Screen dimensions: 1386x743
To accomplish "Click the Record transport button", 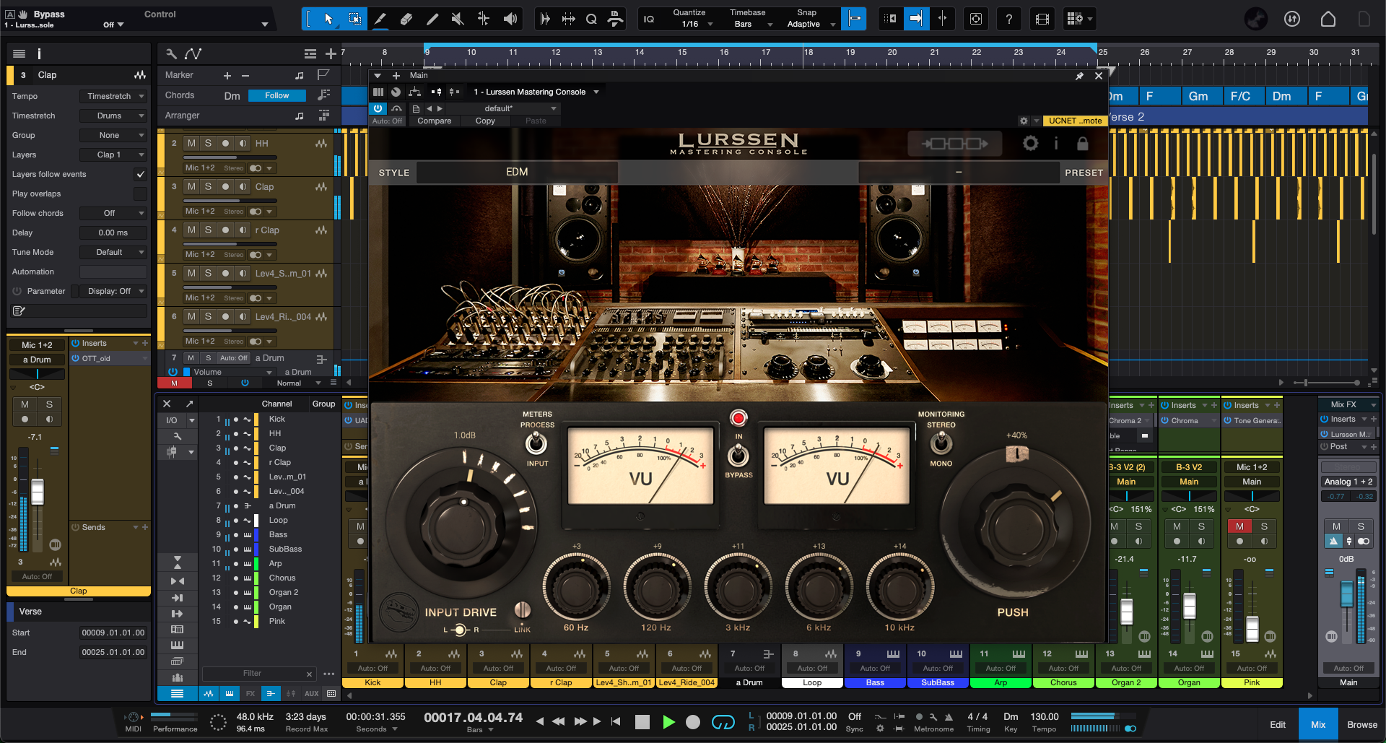I will coord(693,721).
